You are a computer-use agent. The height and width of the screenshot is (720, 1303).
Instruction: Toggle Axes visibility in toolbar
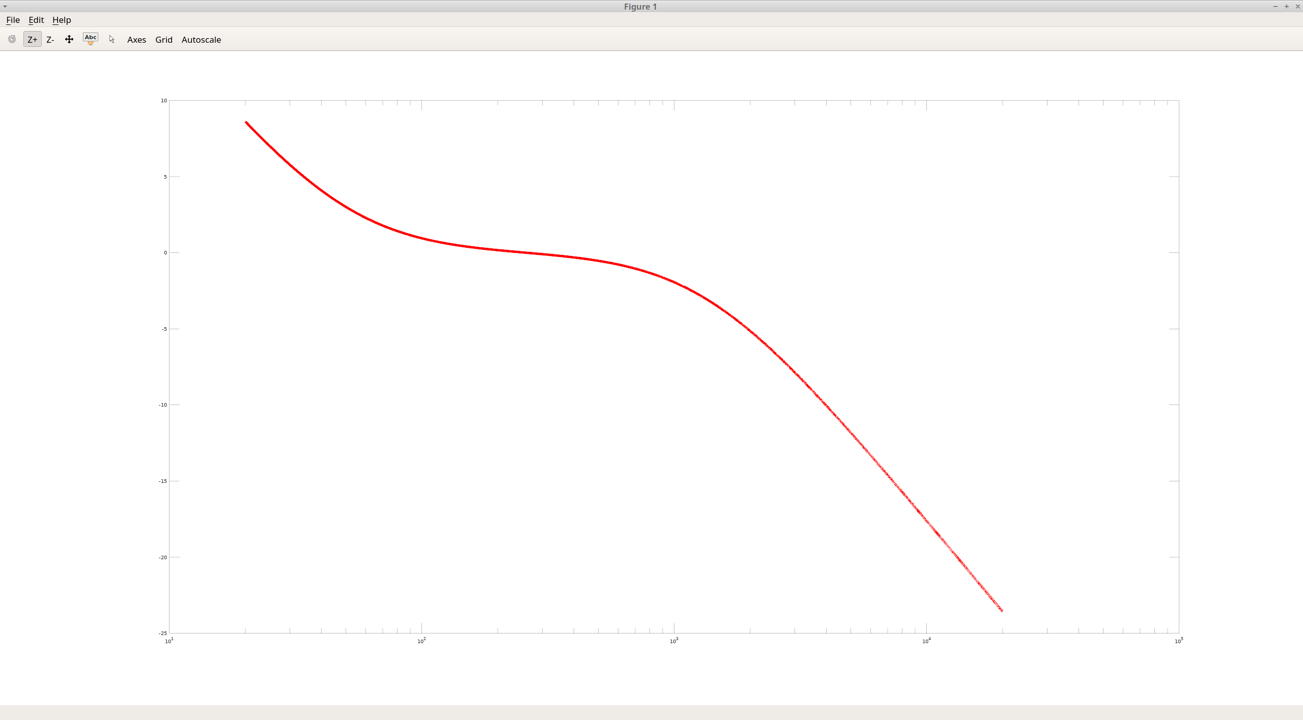tap(136, 39)
